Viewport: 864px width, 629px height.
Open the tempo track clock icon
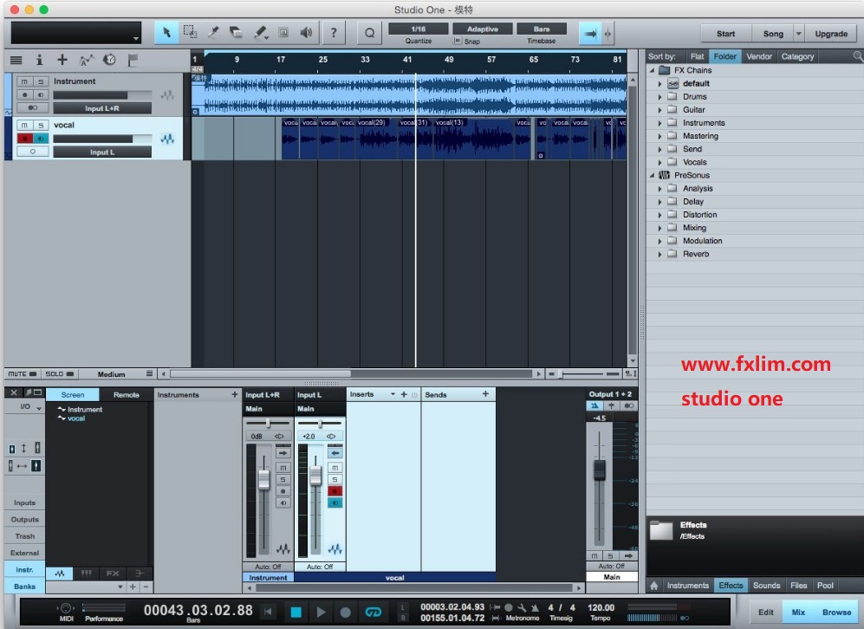[x=109, y=60]
